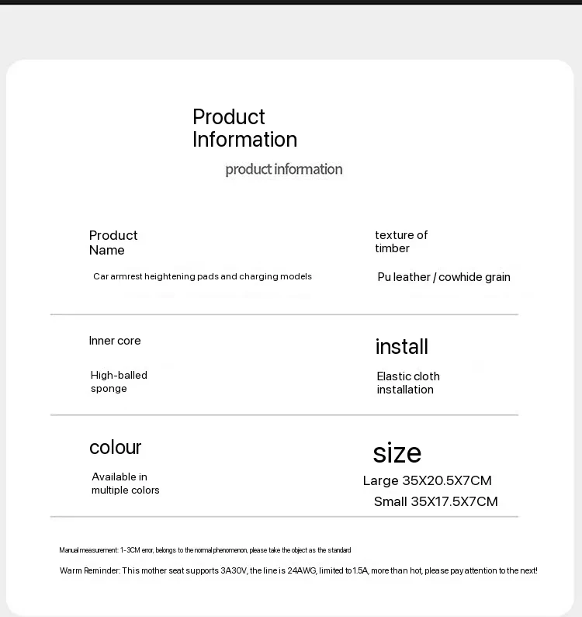Select the Large 35X20.5X7CM size line

tap(427, 480)
